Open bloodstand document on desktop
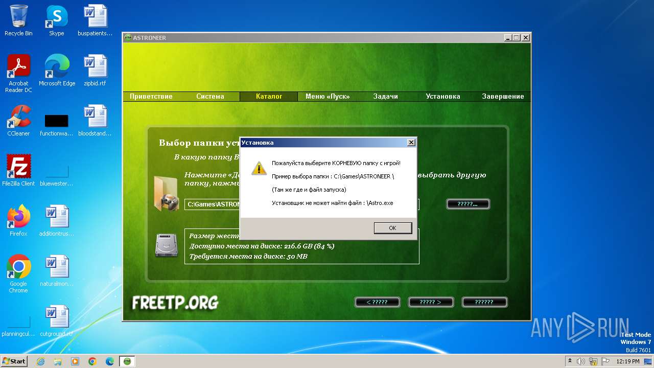This screenshot has height=368, width=654. (95, 120)
